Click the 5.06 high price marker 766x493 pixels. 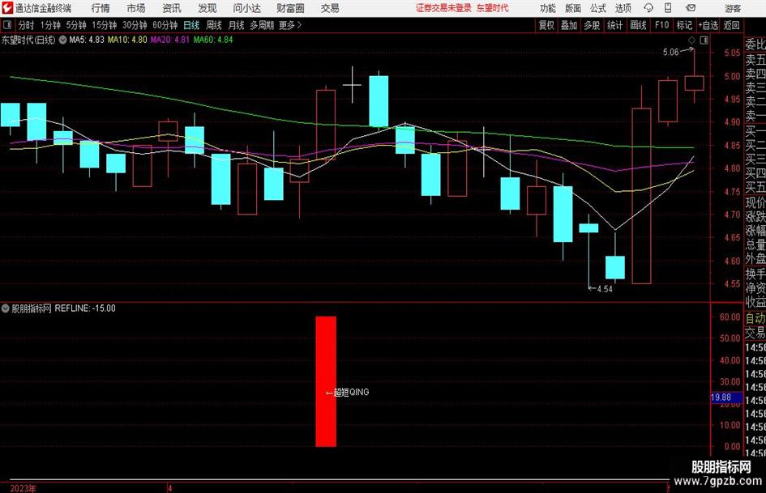pyautogui.click(x=670, y=53)
